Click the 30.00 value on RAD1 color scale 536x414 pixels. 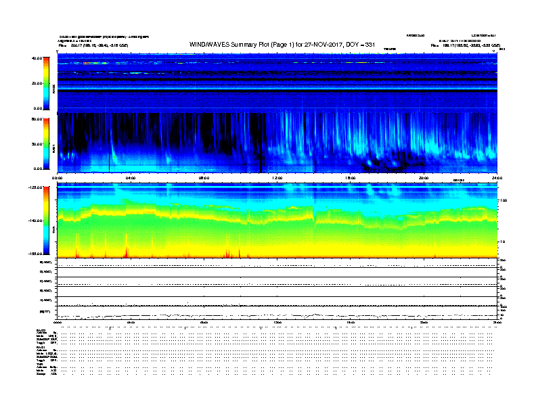(x=37, y=144)
